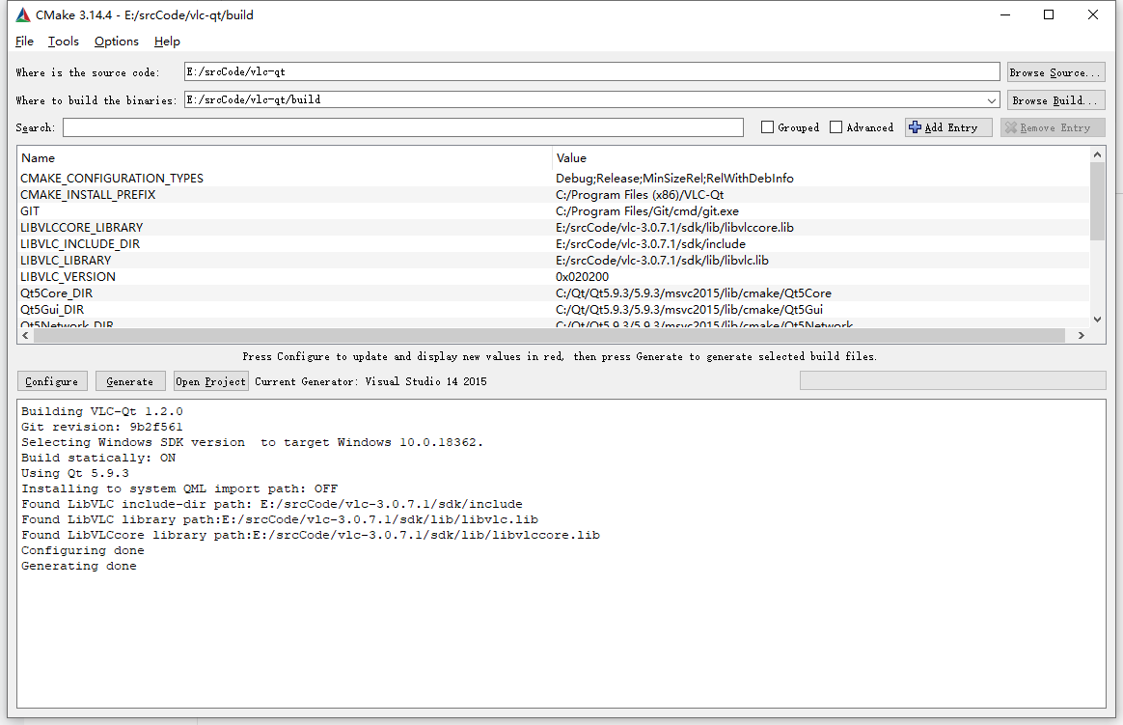Click the Found LibVLCcore library path line

coord(310,535)
